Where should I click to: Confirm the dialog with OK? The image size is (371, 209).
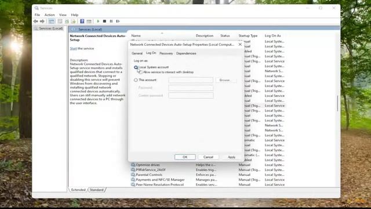click(185, 157)
